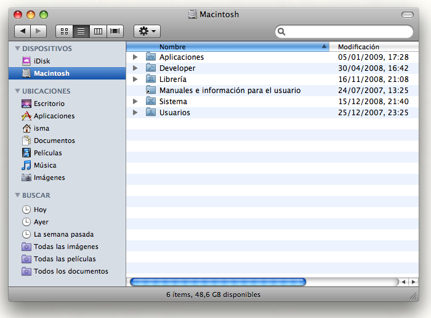
Task: Collapse the DISPOSITIVOS section
Action: point(18,49)
